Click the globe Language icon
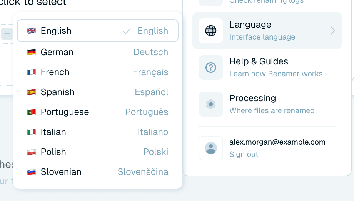Image resolution: width=354 pixels, height=201 pixels. 211,31
